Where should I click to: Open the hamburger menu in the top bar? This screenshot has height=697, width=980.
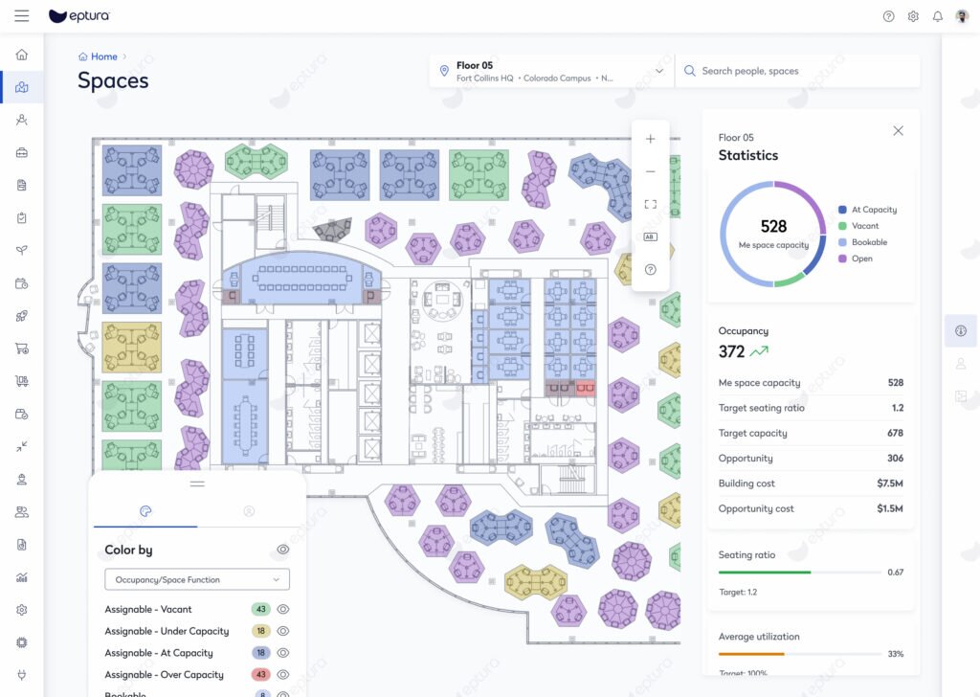pyautogui.click(x=22, y=16)
